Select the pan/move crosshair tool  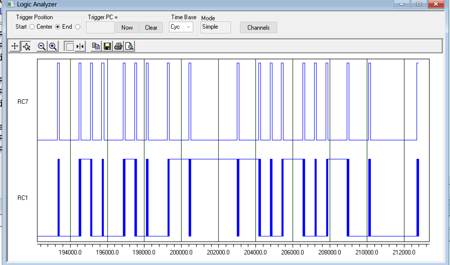point(15,46)
